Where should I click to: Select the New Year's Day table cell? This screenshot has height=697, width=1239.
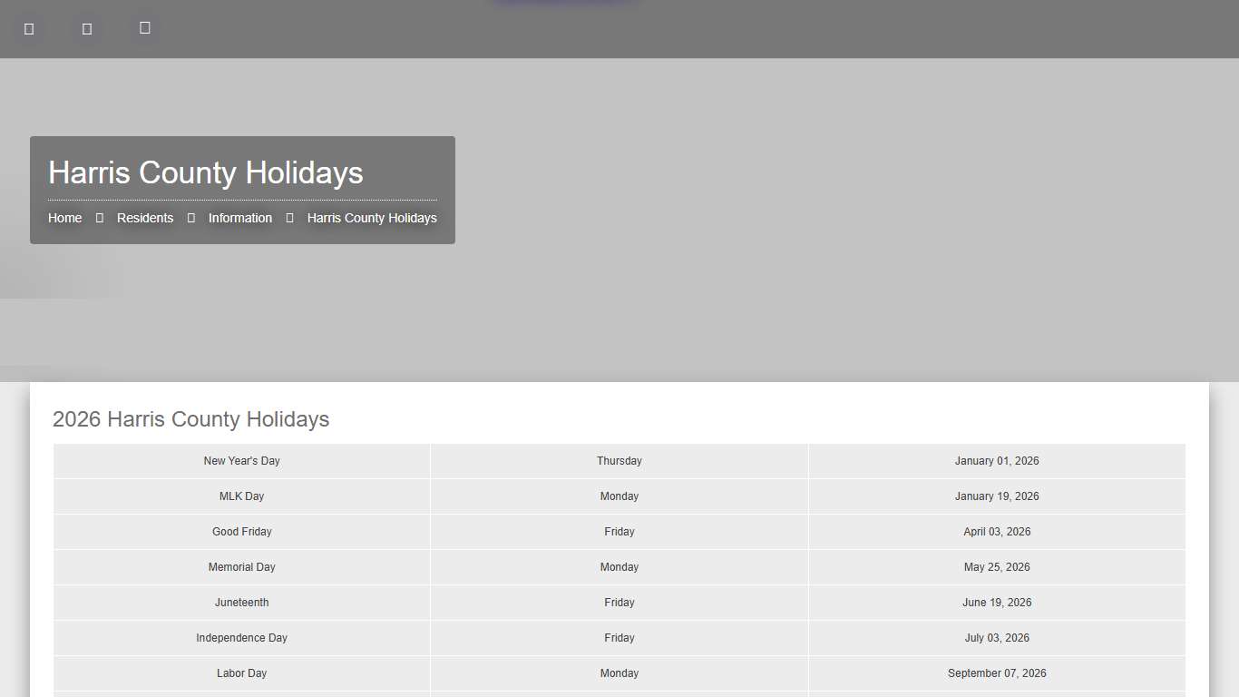point(242,461)
